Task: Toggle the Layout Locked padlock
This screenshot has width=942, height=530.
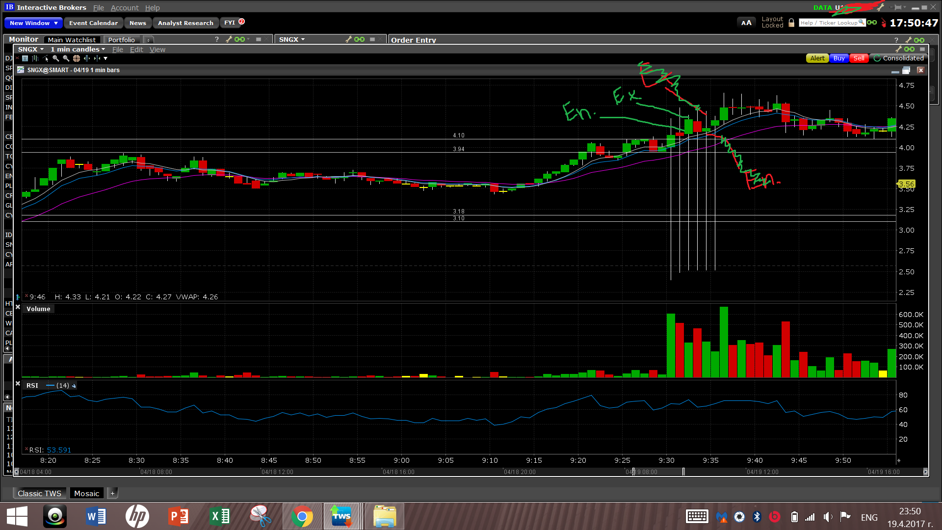Action: pyautogui.click(x=791, y=23)
